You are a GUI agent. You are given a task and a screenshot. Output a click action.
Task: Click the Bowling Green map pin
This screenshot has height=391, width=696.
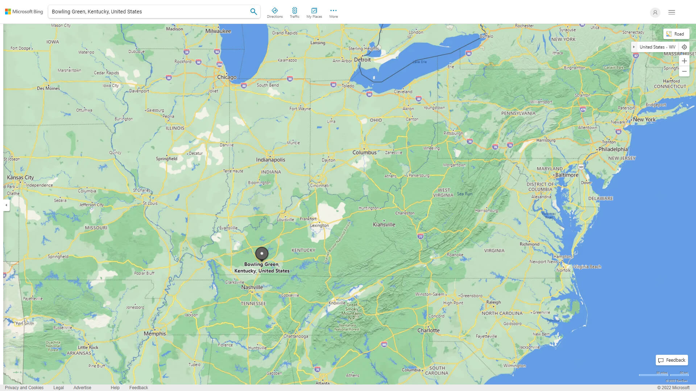coord(262,254)
